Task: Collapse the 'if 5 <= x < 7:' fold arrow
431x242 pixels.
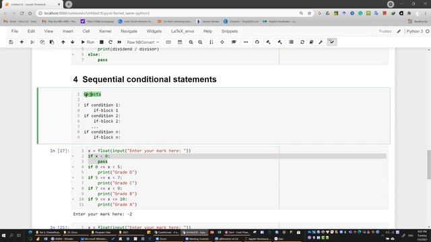Action: [73, 177]
